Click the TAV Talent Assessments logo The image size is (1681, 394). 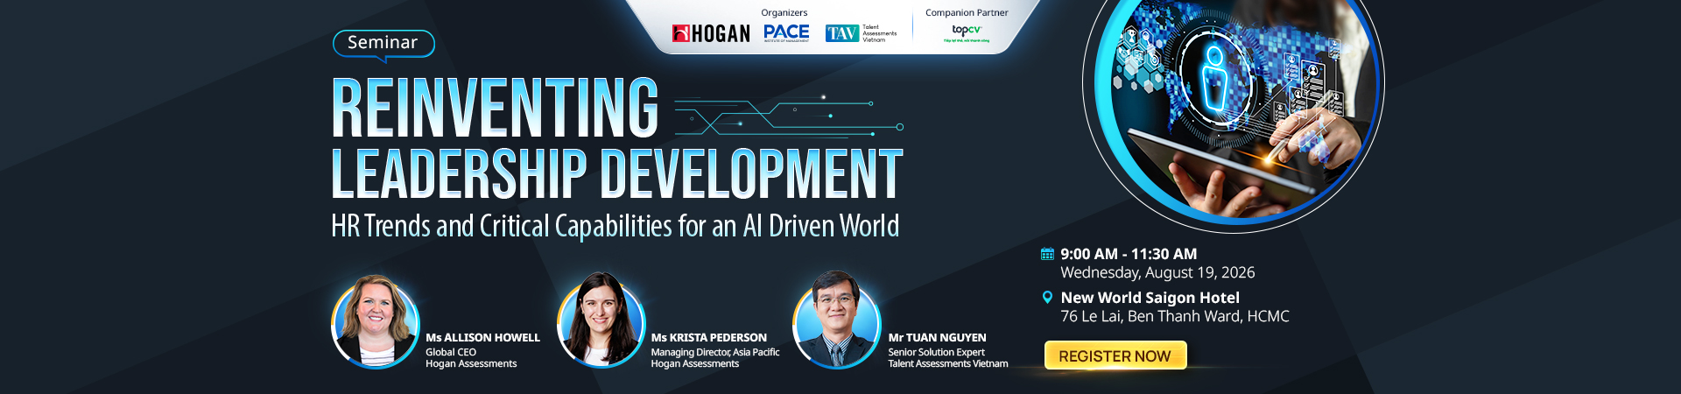[x=862, y=33]
